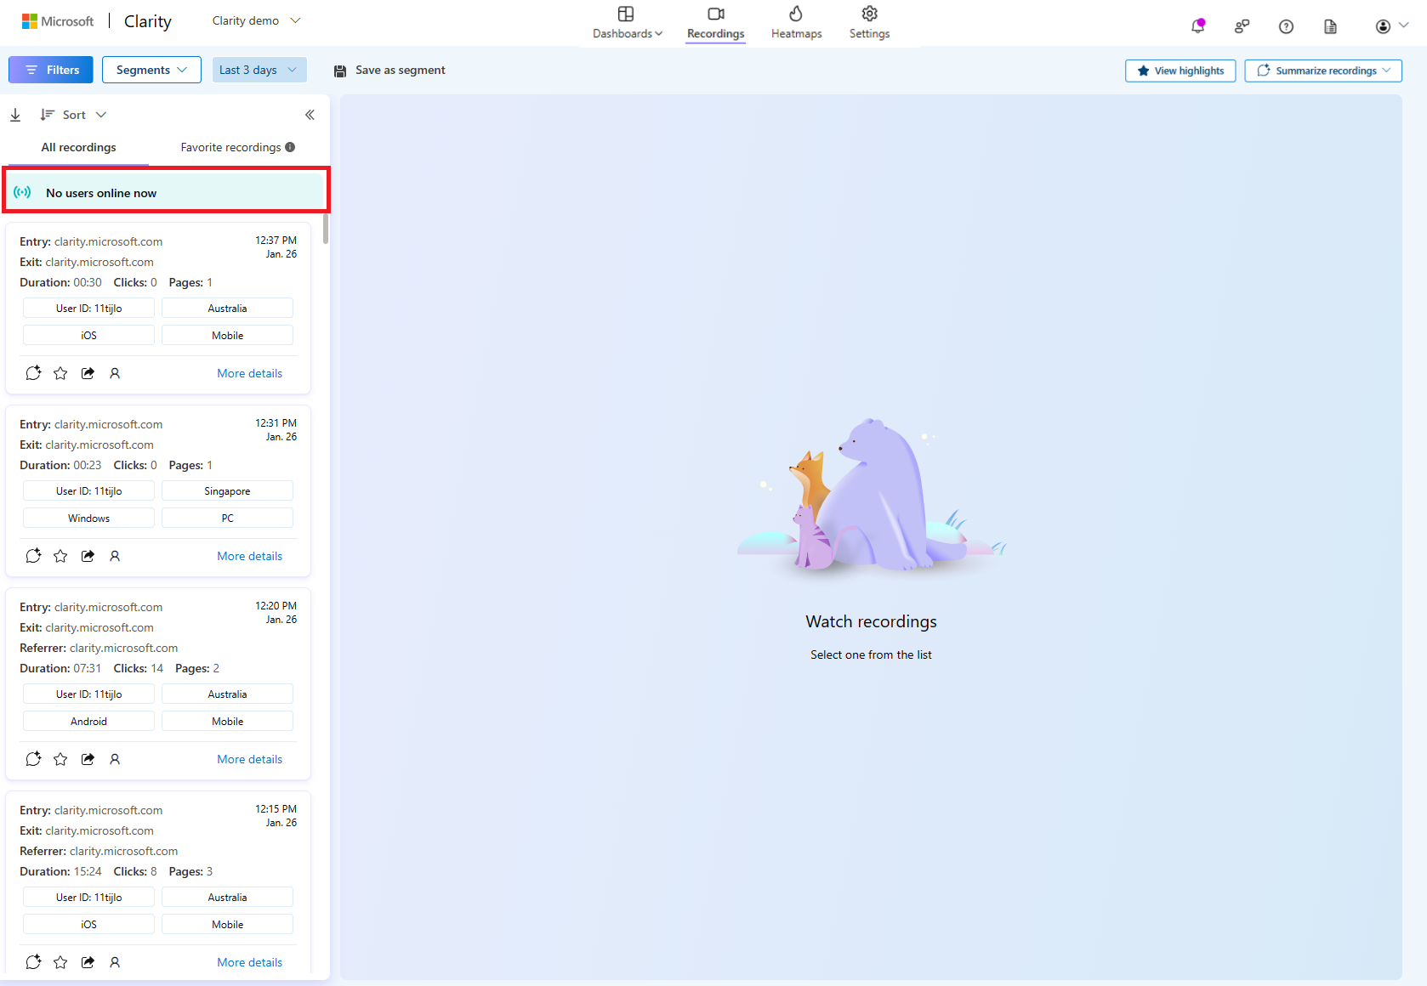Share the 12:37 PM recording
1427x986 pixels.
88,373
